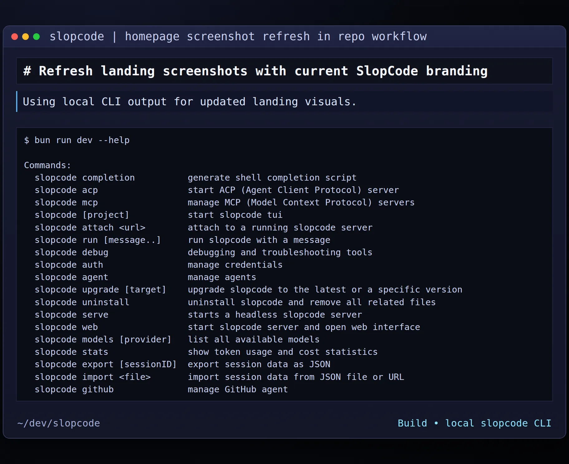Viewport: 569px width, 464px height.
Task: Select the 'slopcode completion' command row
Action: click(85, 178)
